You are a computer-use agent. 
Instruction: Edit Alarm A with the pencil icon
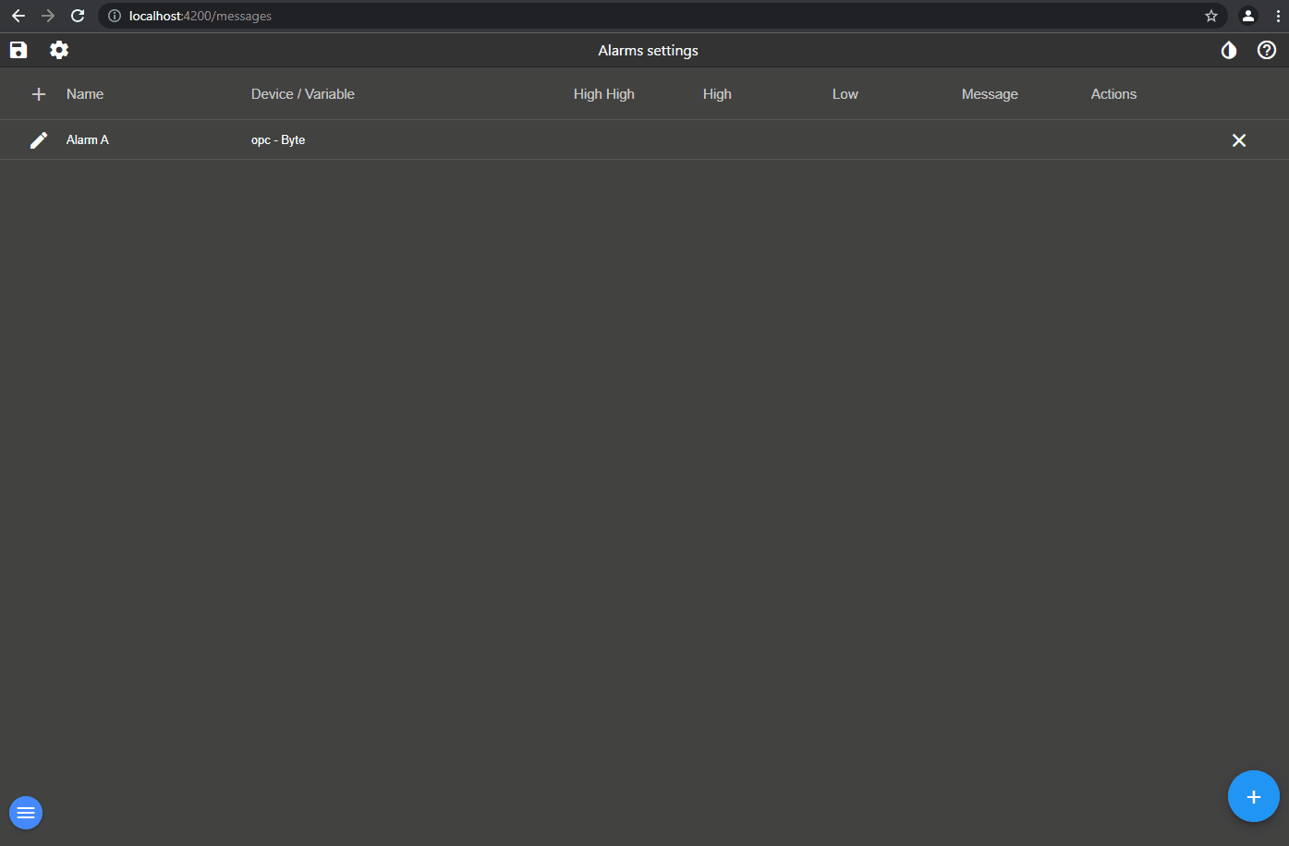[x=39, y=140]
